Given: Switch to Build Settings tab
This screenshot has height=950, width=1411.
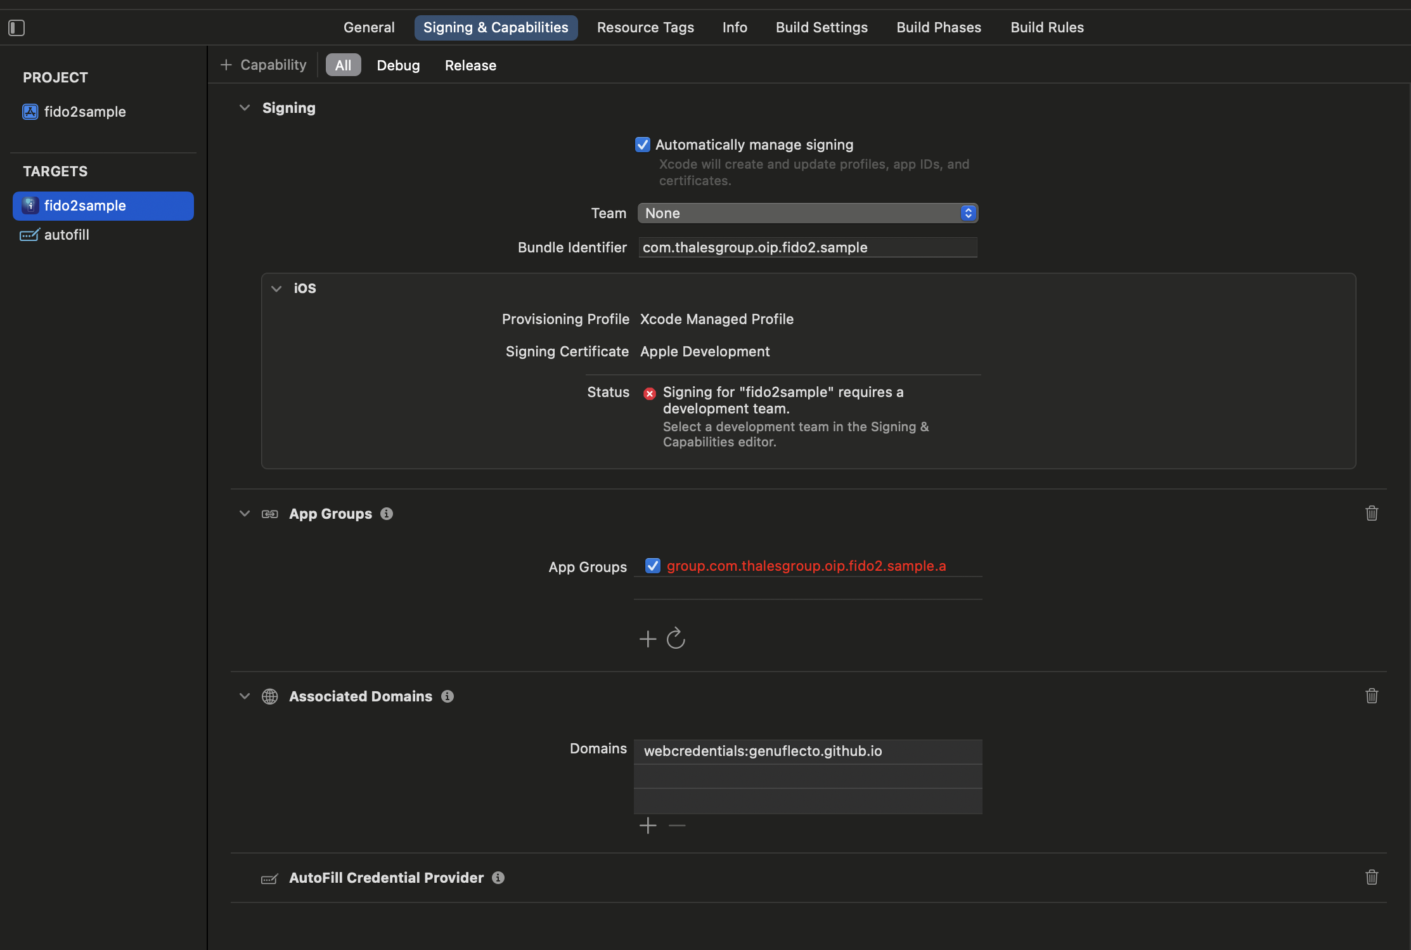Looking at the screenshot, I should coord(821,27).
